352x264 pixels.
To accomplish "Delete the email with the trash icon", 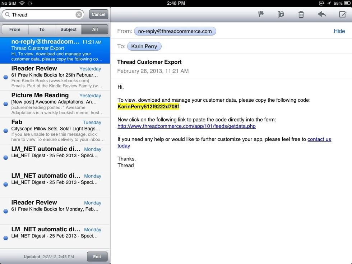I will (x=301, y=14).
